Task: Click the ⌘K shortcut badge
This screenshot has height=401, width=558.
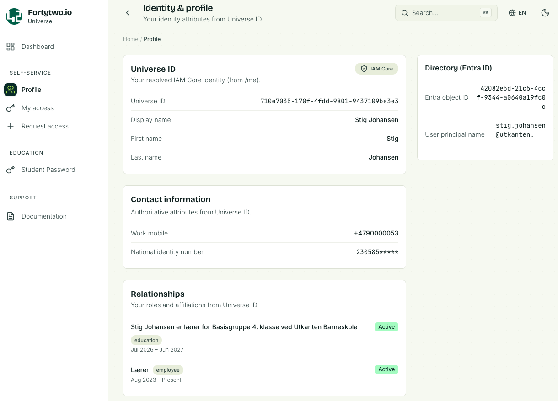Action: click(x=485, y=13)
